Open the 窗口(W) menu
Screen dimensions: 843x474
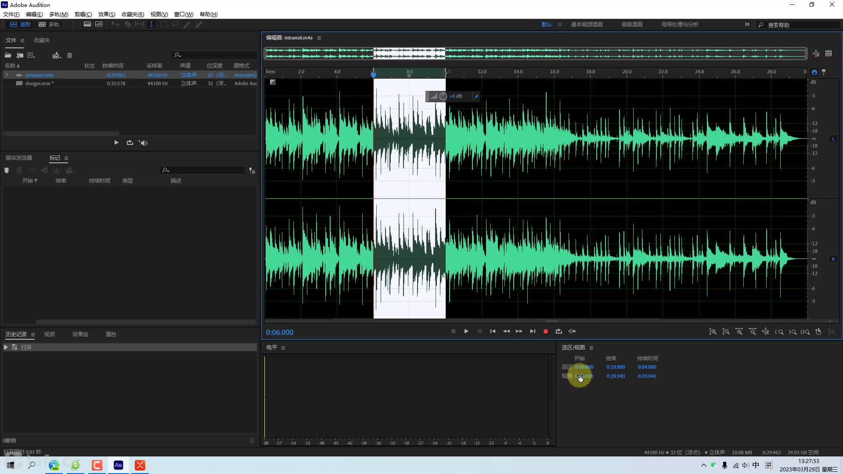pyautogui.click(x=184, y=14)
